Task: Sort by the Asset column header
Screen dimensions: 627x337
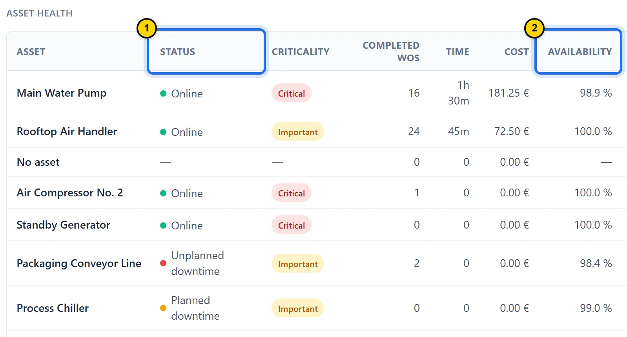Action: pos(31,52)
